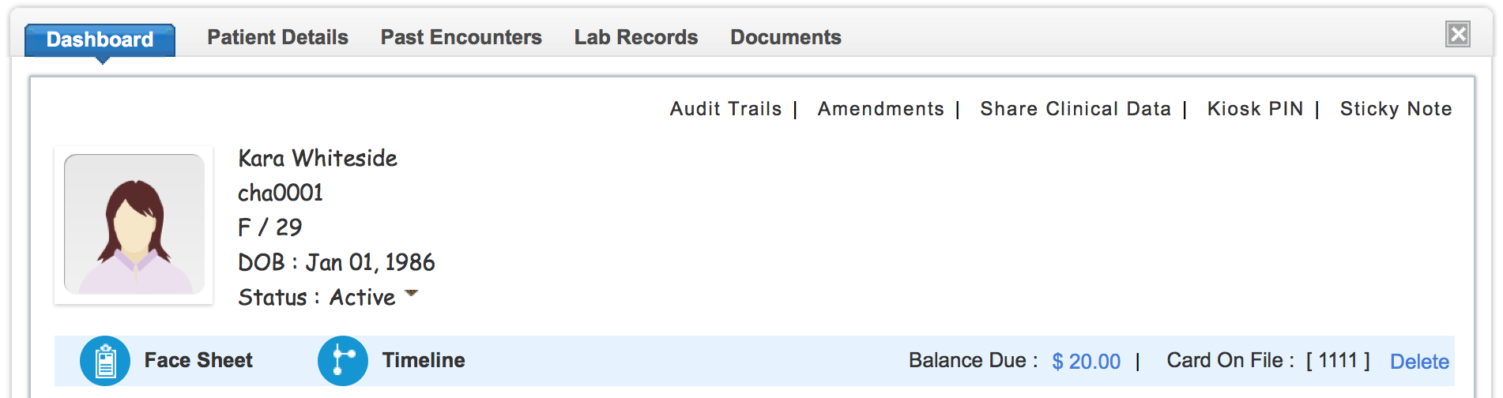Click the Active status text

(363, 297)
